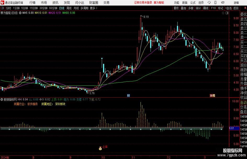Click the 赛为智能 stock name in title bar
Viewport: 247px width, 159px height.
159,3
